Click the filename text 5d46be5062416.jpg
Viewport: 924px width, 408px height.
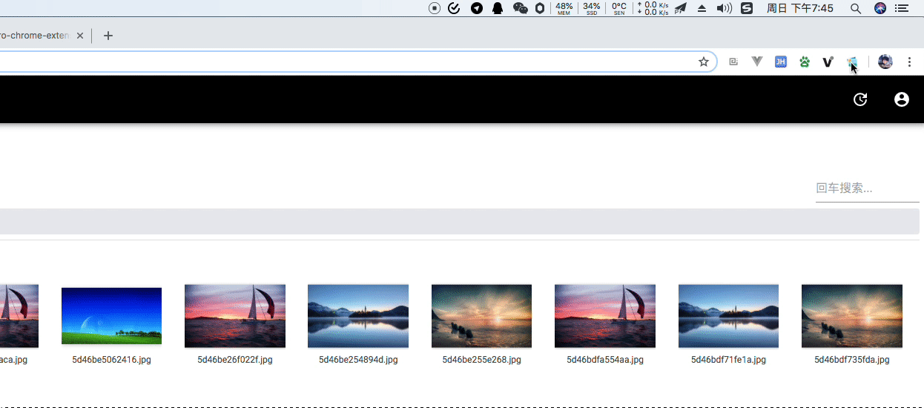coord(111,360)
